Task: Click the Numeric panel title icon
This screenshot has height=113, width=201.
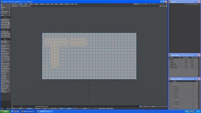Action: (x=170, y=2)
